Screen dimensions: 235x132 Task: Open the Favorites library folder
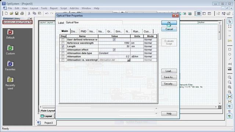pyautogui.click(x=10, y=66)
